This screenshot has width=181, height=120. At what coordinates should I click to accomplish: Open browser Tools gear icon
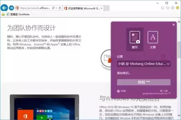tap(173, 8)
